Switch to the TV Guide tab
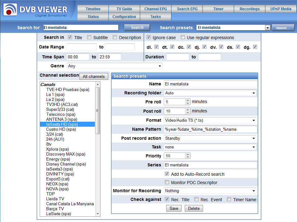 tap(124, 9)
